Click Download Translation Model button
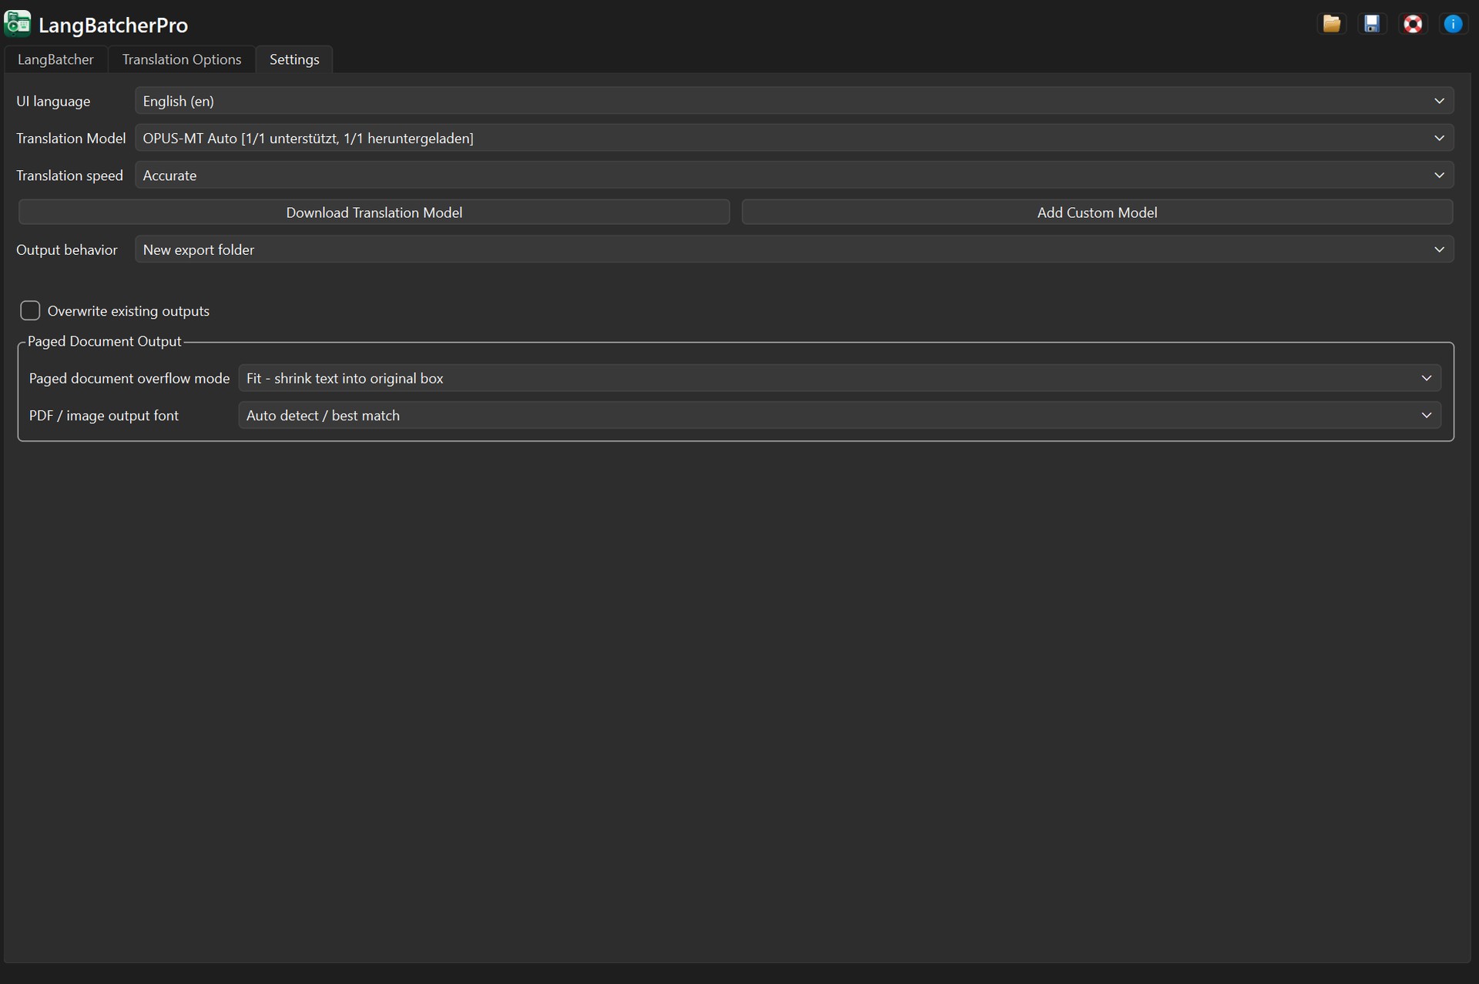This screenshot has height=984, width=1479. click(x=374, y=213)
